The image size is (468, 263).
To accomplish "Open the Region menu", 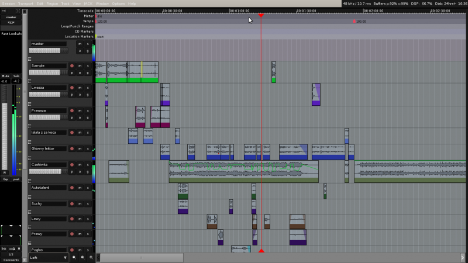I will tap(52, 4).
